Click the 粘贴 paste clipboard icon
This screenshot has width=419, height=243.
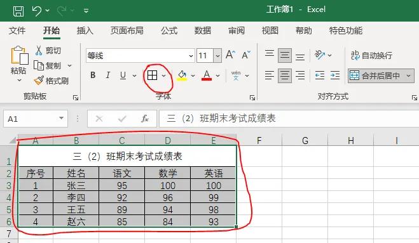19,55
